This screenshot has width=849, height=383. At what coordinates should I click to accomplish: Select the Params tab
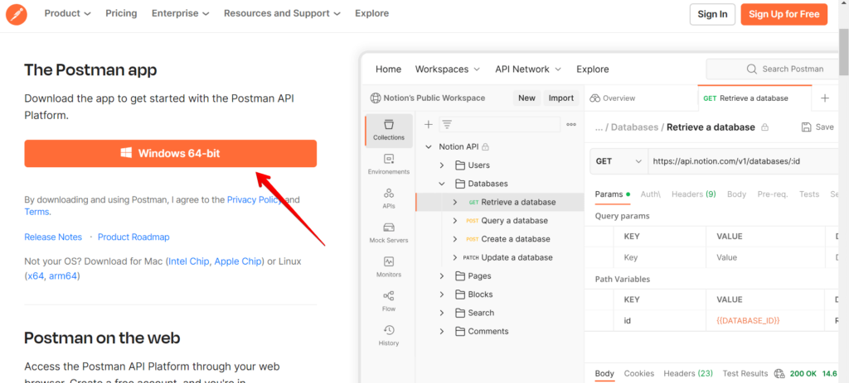(x=613, y=194)
